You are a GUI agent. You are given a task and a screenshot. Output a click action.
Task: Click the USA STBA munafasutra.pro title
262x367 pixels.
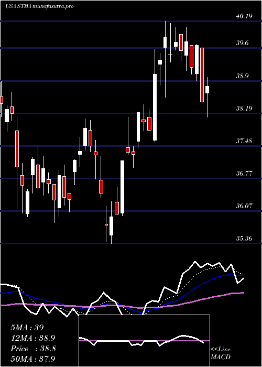(x=39, y=6)
